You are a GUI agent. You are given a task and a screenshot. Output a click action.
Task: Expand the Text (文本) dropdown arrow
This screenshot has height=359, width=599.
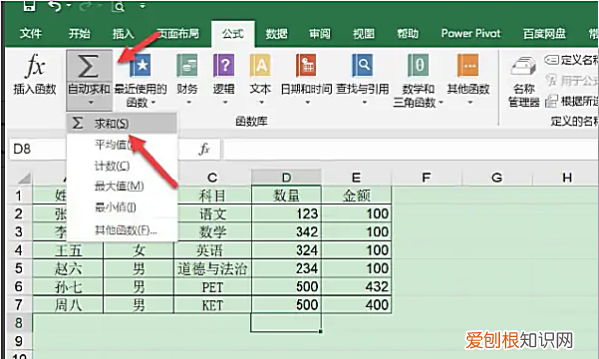coord(262,103)
